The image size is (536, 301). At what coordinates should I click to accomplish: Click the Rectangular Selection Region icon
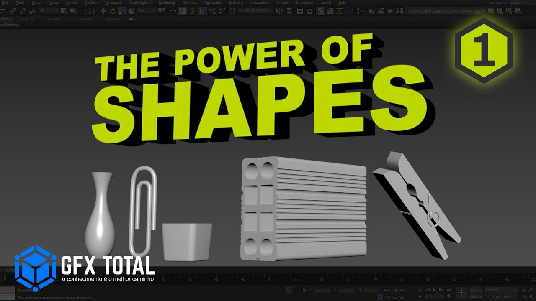click(x=83, y=11)
